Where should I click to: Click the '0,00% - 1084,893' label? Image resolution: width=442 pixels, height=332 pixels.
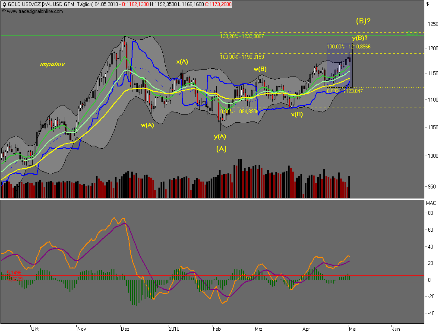tap(239, 112)
